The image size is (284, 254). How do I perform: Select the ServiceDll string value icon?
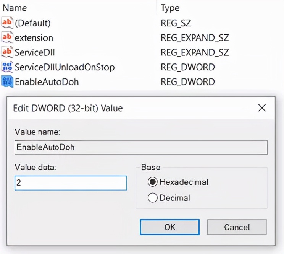click(x=7, y=52)
